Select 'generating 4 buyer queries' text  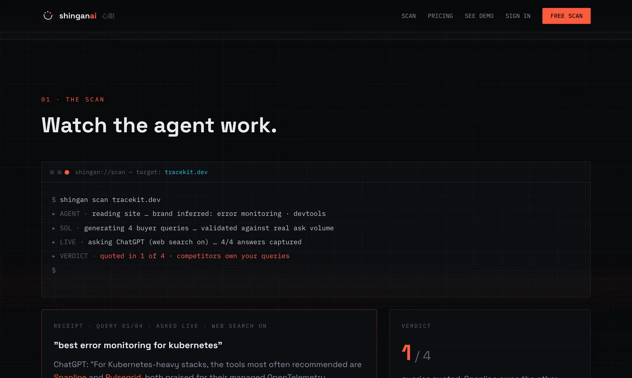point(136,228)
